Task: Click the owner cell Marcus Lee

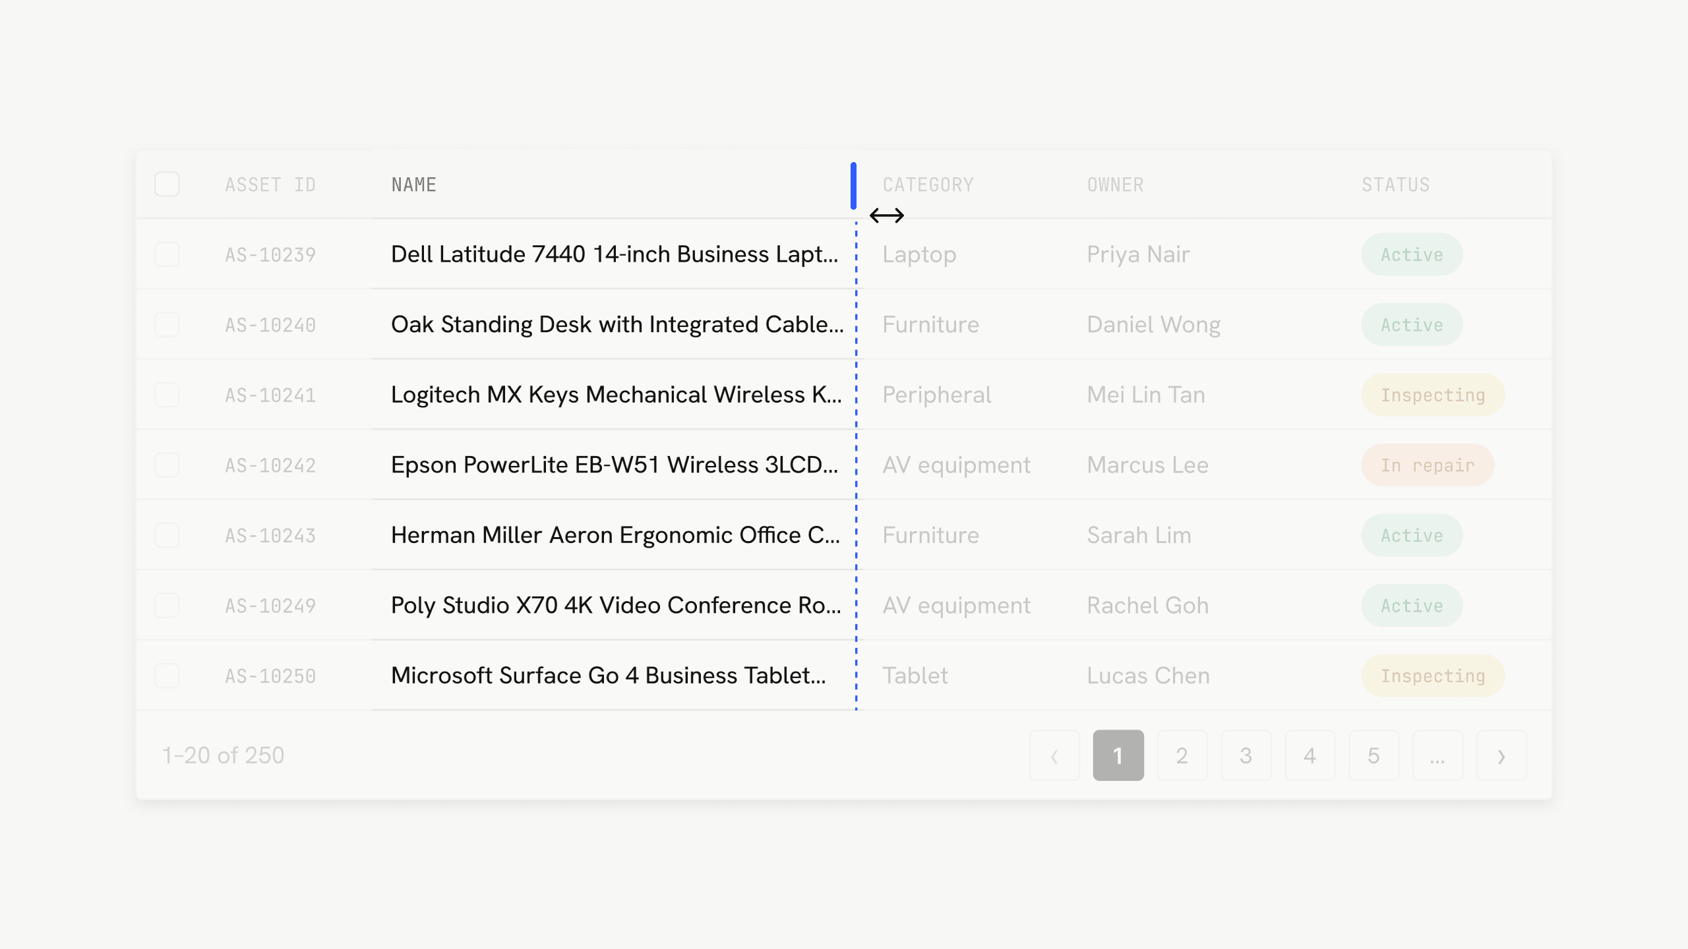Action: click(1147, 465)
